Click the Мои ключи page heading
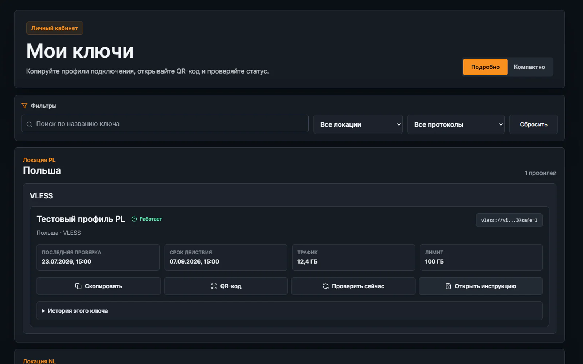This screenshot has width=583, height=364. (80, 51)
